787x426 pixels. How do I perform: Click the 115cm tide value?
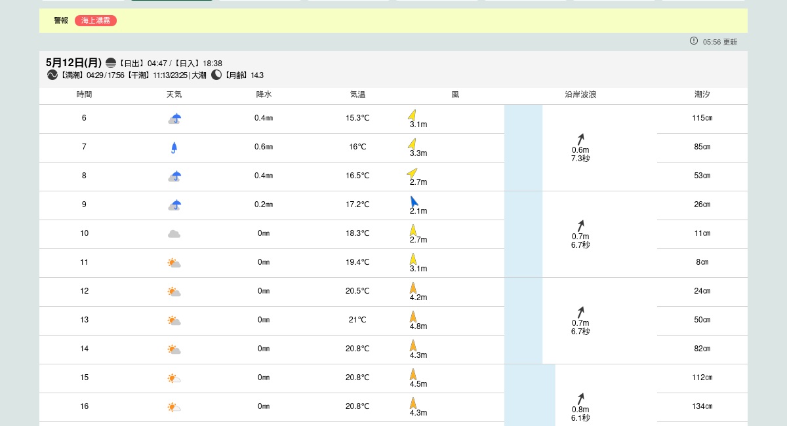click(x=702, y=119)
